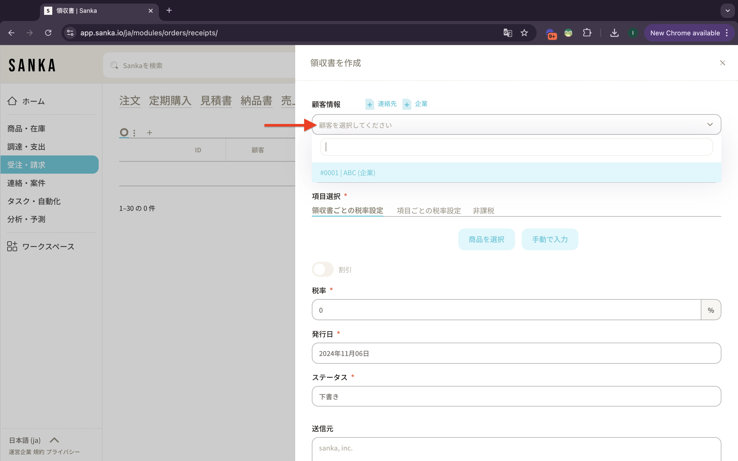Image resolution: width=738 pixels, height=461 pixels.
Task: Open the 顧客を選択してください dropdown
Action: click(x=516, y=125)
